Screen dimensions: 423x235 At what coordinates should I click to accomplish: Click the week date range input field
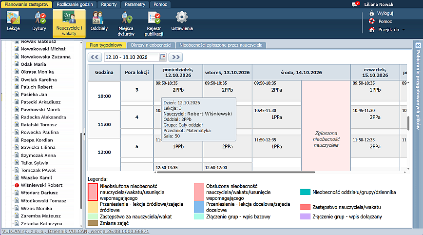[x=132, y=57]
